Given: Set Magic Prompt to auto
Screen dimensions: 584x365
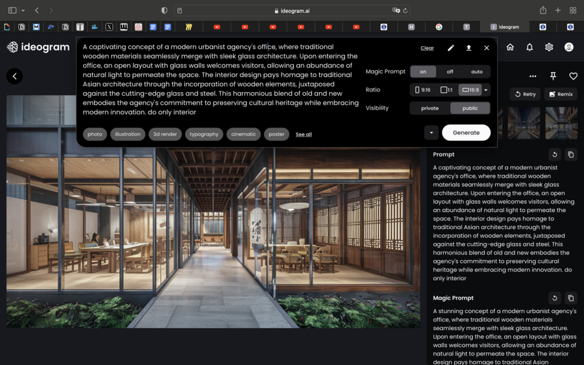Looking at the screenshot, I should coord(477,71).
